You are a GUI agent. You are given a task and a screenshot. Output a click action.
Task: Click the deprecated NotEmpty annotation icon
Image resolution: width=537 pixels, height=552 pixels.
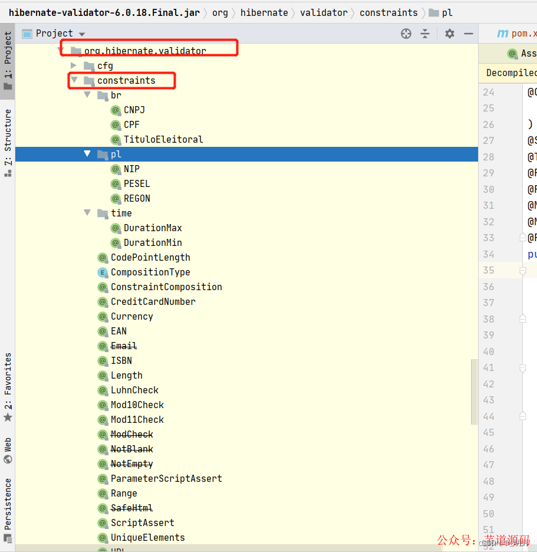pos(103,464)
